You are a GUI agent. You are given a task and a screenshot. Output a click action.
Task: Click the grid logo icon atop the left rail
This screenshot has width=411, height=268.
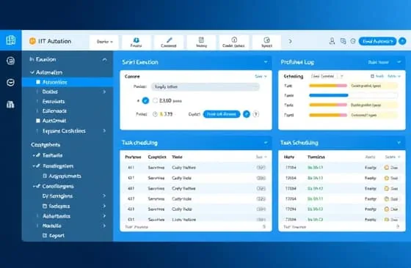pyautogui.click(x=10, y=40)
